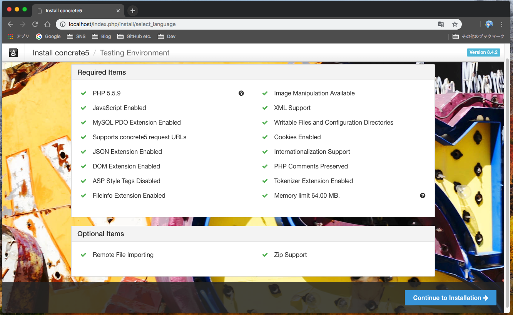Image resolution: width=513 pixels, height=315 pixels.
Task: Click Supports concrete5 request URLs text
Action: click(x=139, y=137)
